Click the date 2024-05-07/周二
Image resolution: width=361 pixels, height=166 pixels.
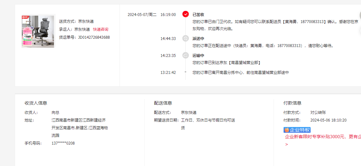[x=142, y=15]
